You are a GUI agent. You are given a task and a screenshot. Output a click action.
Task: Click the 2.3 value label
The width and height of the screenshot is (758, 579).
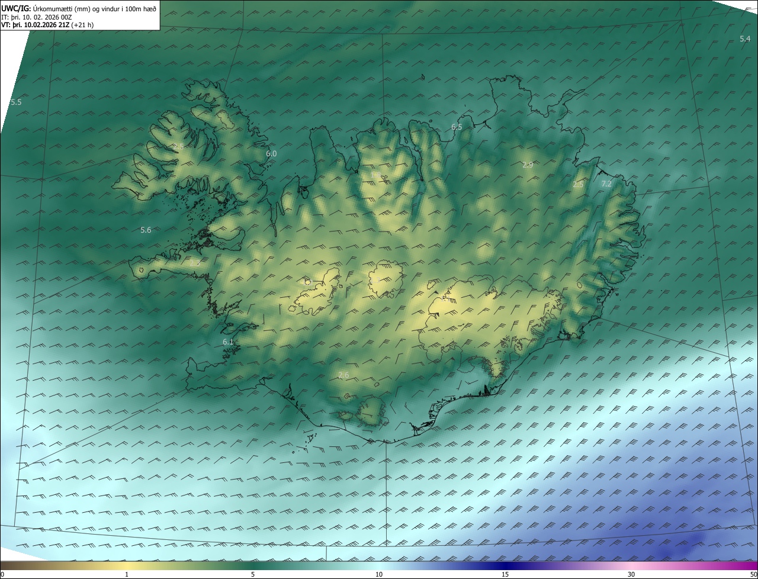(195, 262)
